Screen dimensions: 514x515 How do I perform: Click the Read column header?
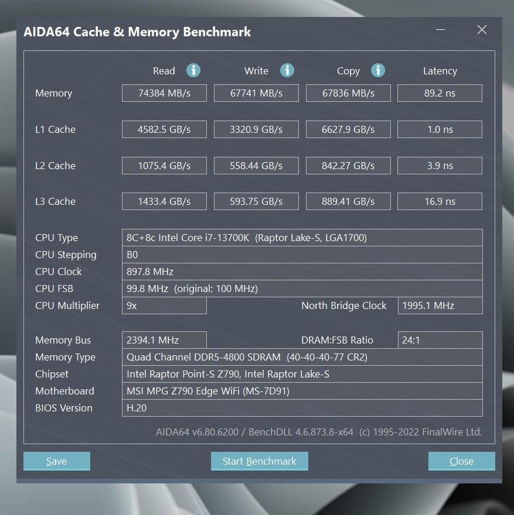(x=164, y=71)
